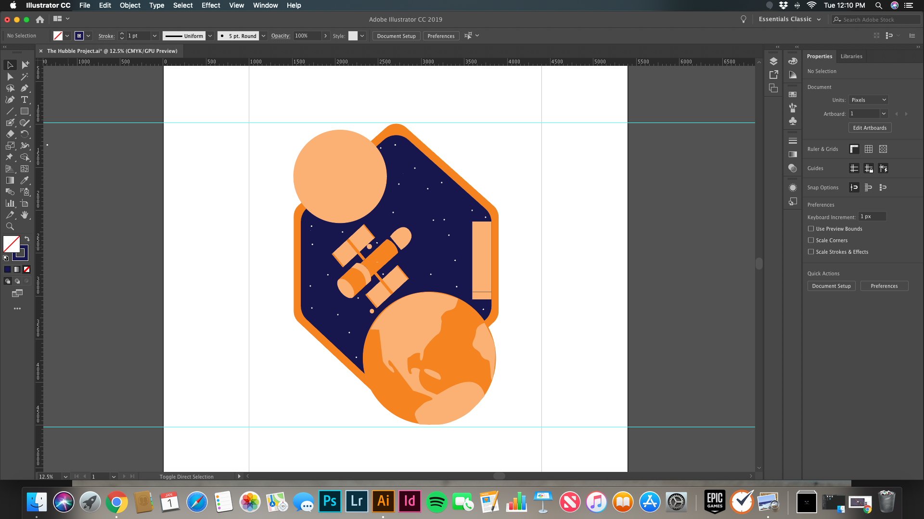Toggle smart guides button
The width and height of the screenshot is (924, 519).
[x=883, y=168]
